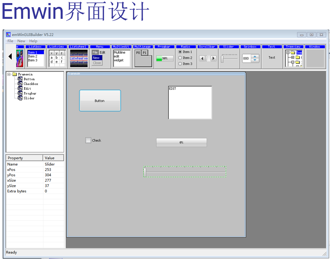Open the Help menu
Viewport: 330px width, 260px height.
pyautogui.click(x=33, y=41)
